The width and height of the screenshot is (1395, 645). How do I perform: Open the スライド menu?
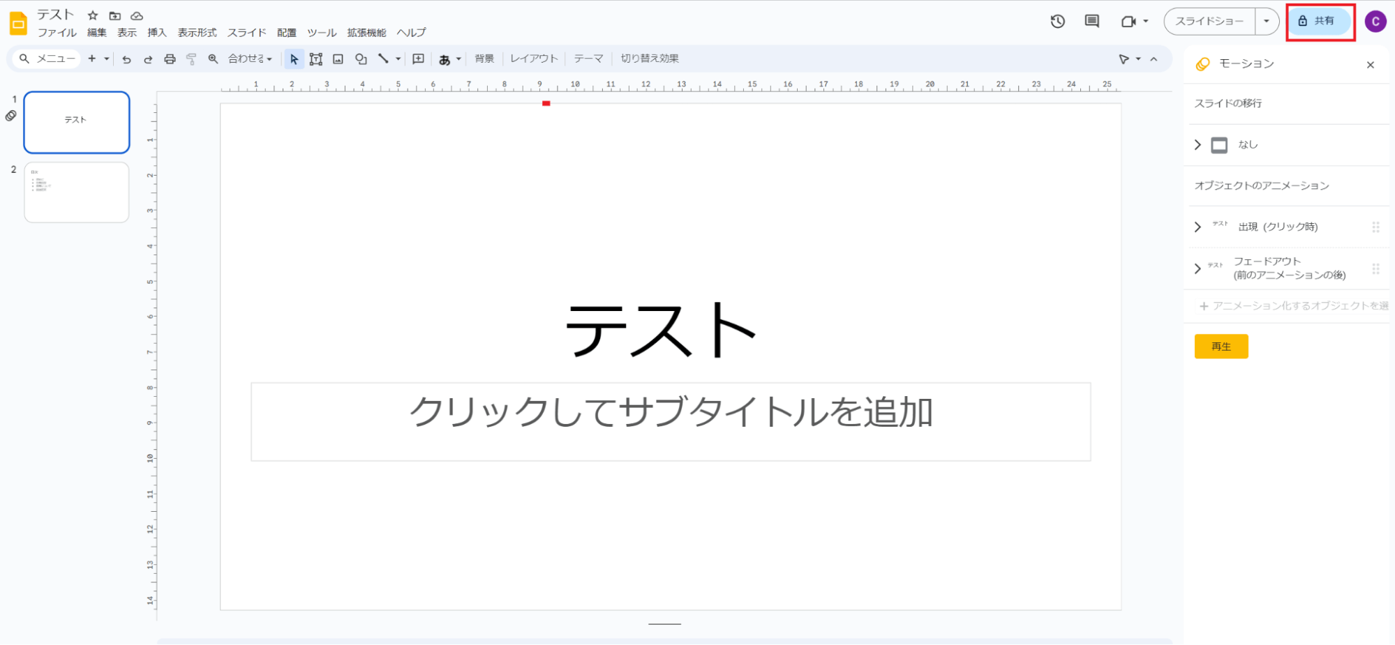(246, 33)
